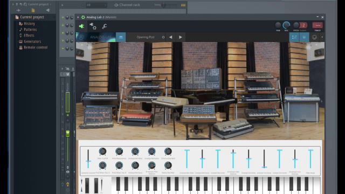Click the PITCH knob in plugin wrapper
The height and width of the screenshot is (194, 345).
[x=296, y=25]
